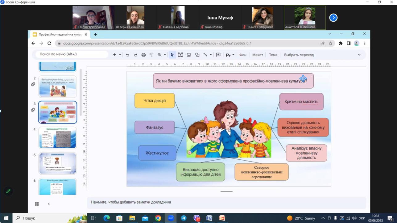The image size is (397, 223).
Task: Select the Shape tool icon
Action: click(x=197, y=55)
